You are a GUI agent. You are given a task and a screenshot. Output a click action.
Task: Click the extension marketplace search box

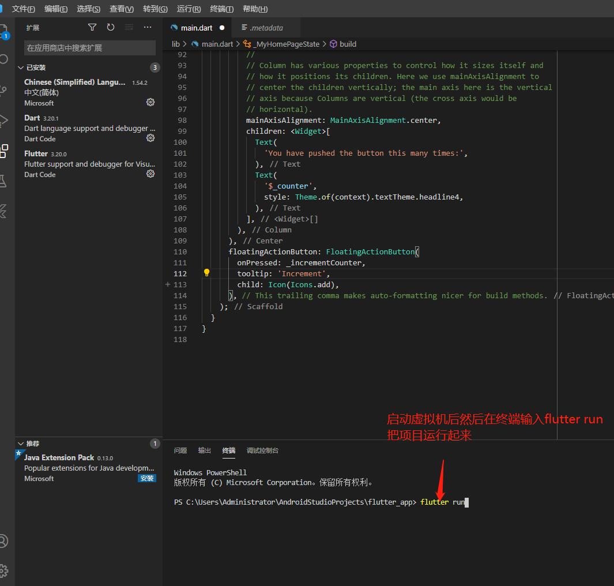pos(88,48)
